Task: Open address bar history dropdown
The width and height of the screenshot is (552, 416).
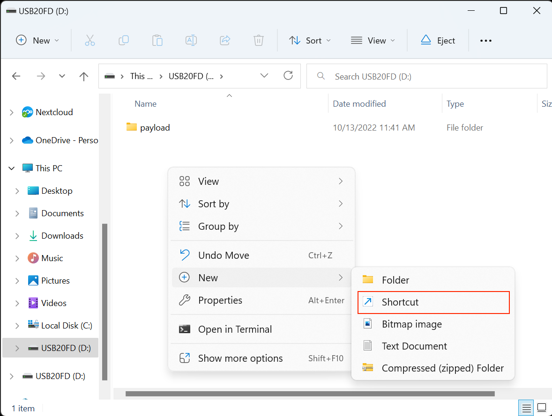Action: click(264, 76)
